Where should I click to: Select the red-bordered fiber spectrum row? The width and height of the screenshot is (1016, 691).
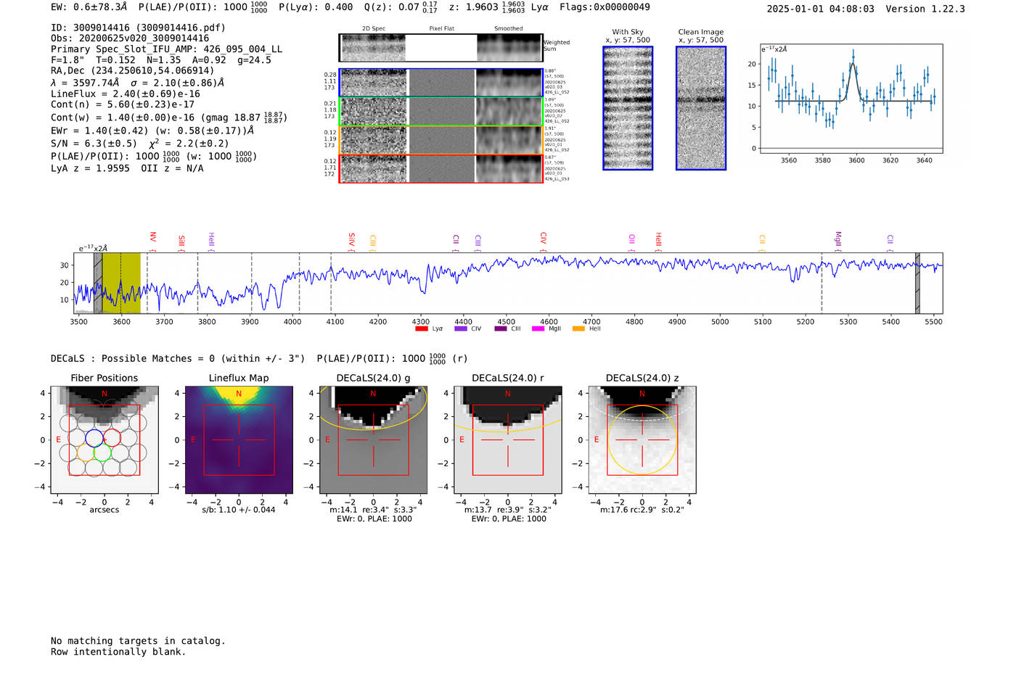441,169
